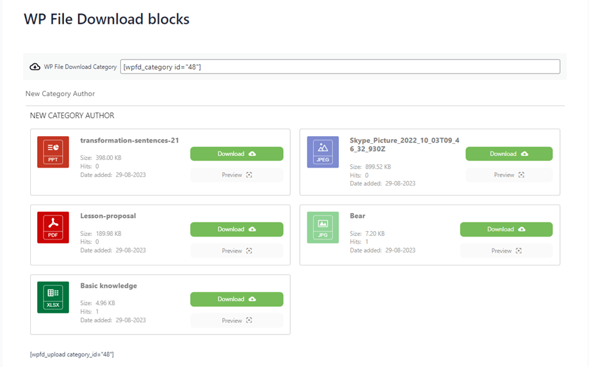
Task: Click the green XLSX file icon
Action: (x=53, y=298)
